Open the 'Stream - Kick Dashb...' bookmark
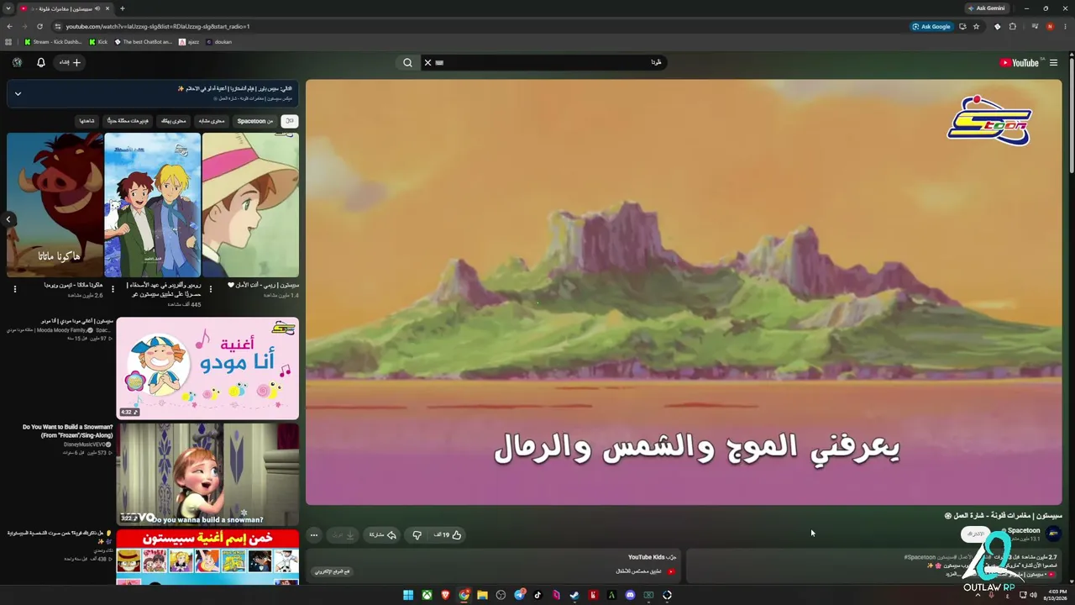The width and height of the screenshot is (1075, 605). click(53, 41)
